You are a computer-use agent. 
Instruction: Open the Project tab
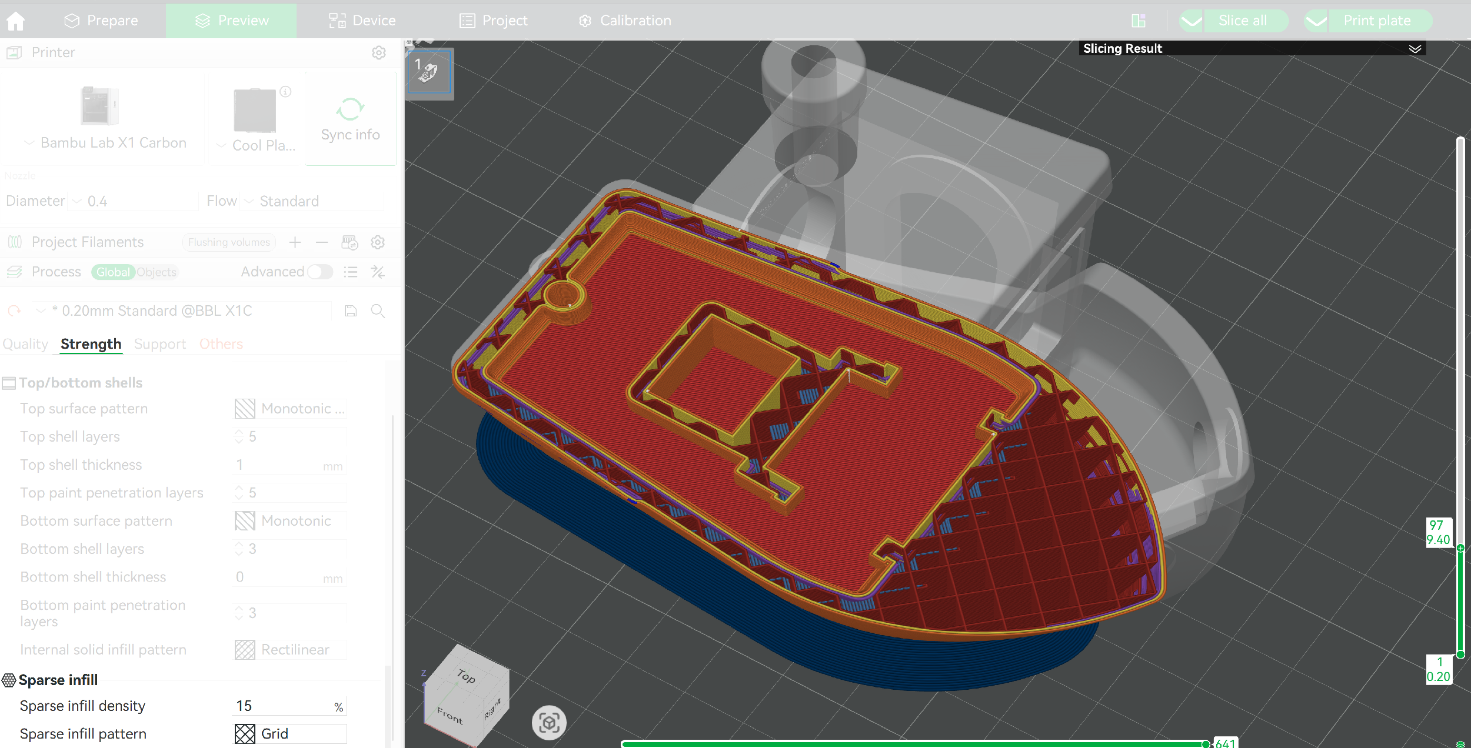click(x=493, y=21)
